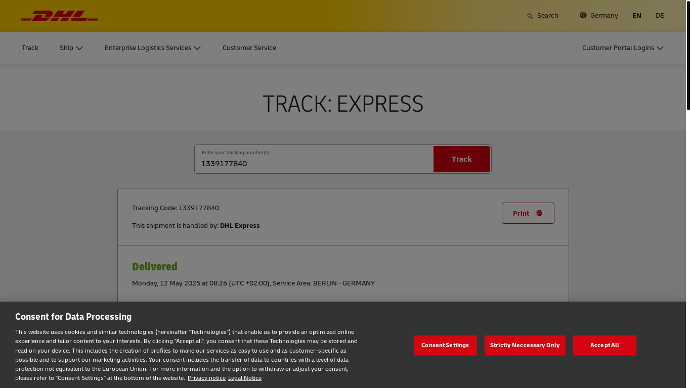Image resolution: width=691 pixels, height=388 pixels.
Task: Expand the Enterprise Logistics Services chevron
Action: [197, 48]
